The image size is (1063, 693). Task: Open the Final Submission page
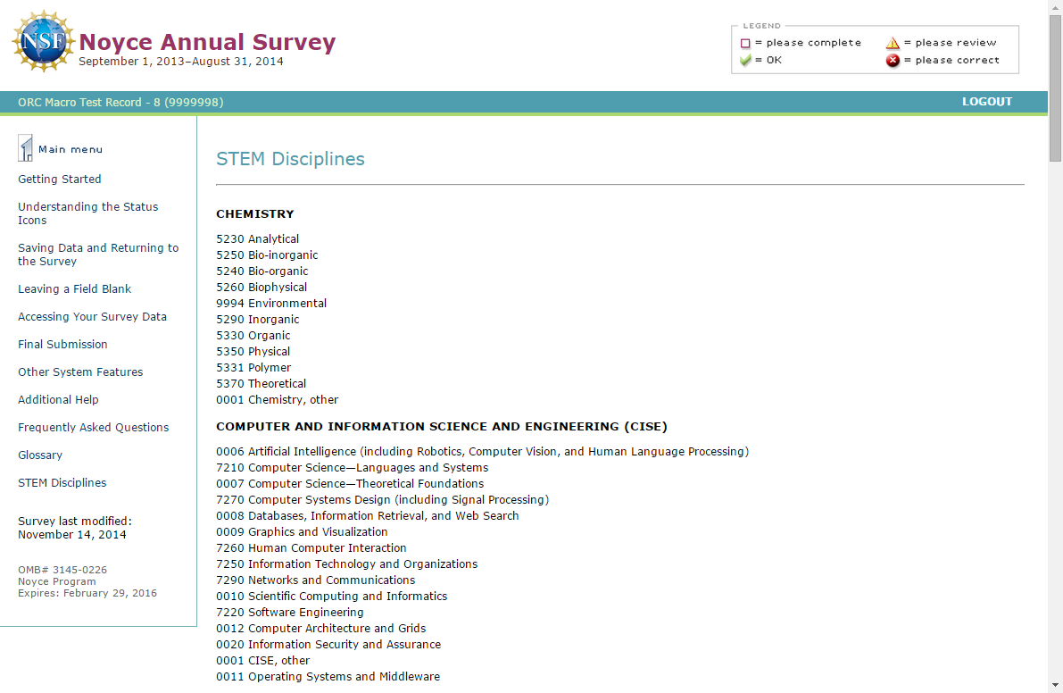(x=62, y=345)
